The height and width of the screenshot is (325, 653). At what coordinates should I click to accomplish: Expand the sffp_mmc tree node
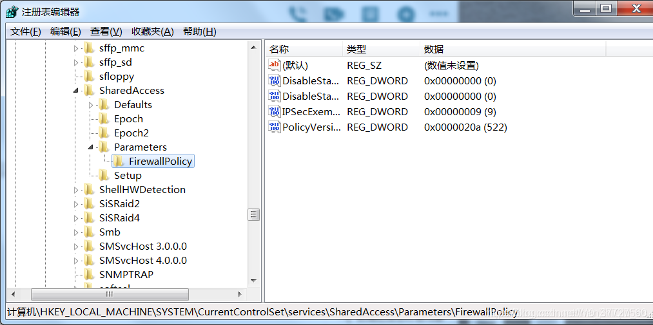click(x=76, y=49)
